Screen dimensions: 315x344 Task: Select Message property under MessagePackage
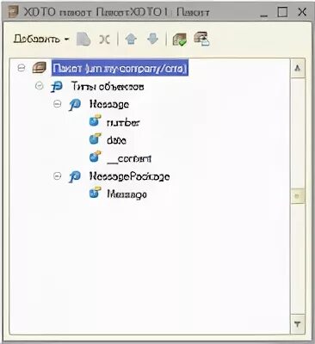click(x=127, y=194)
